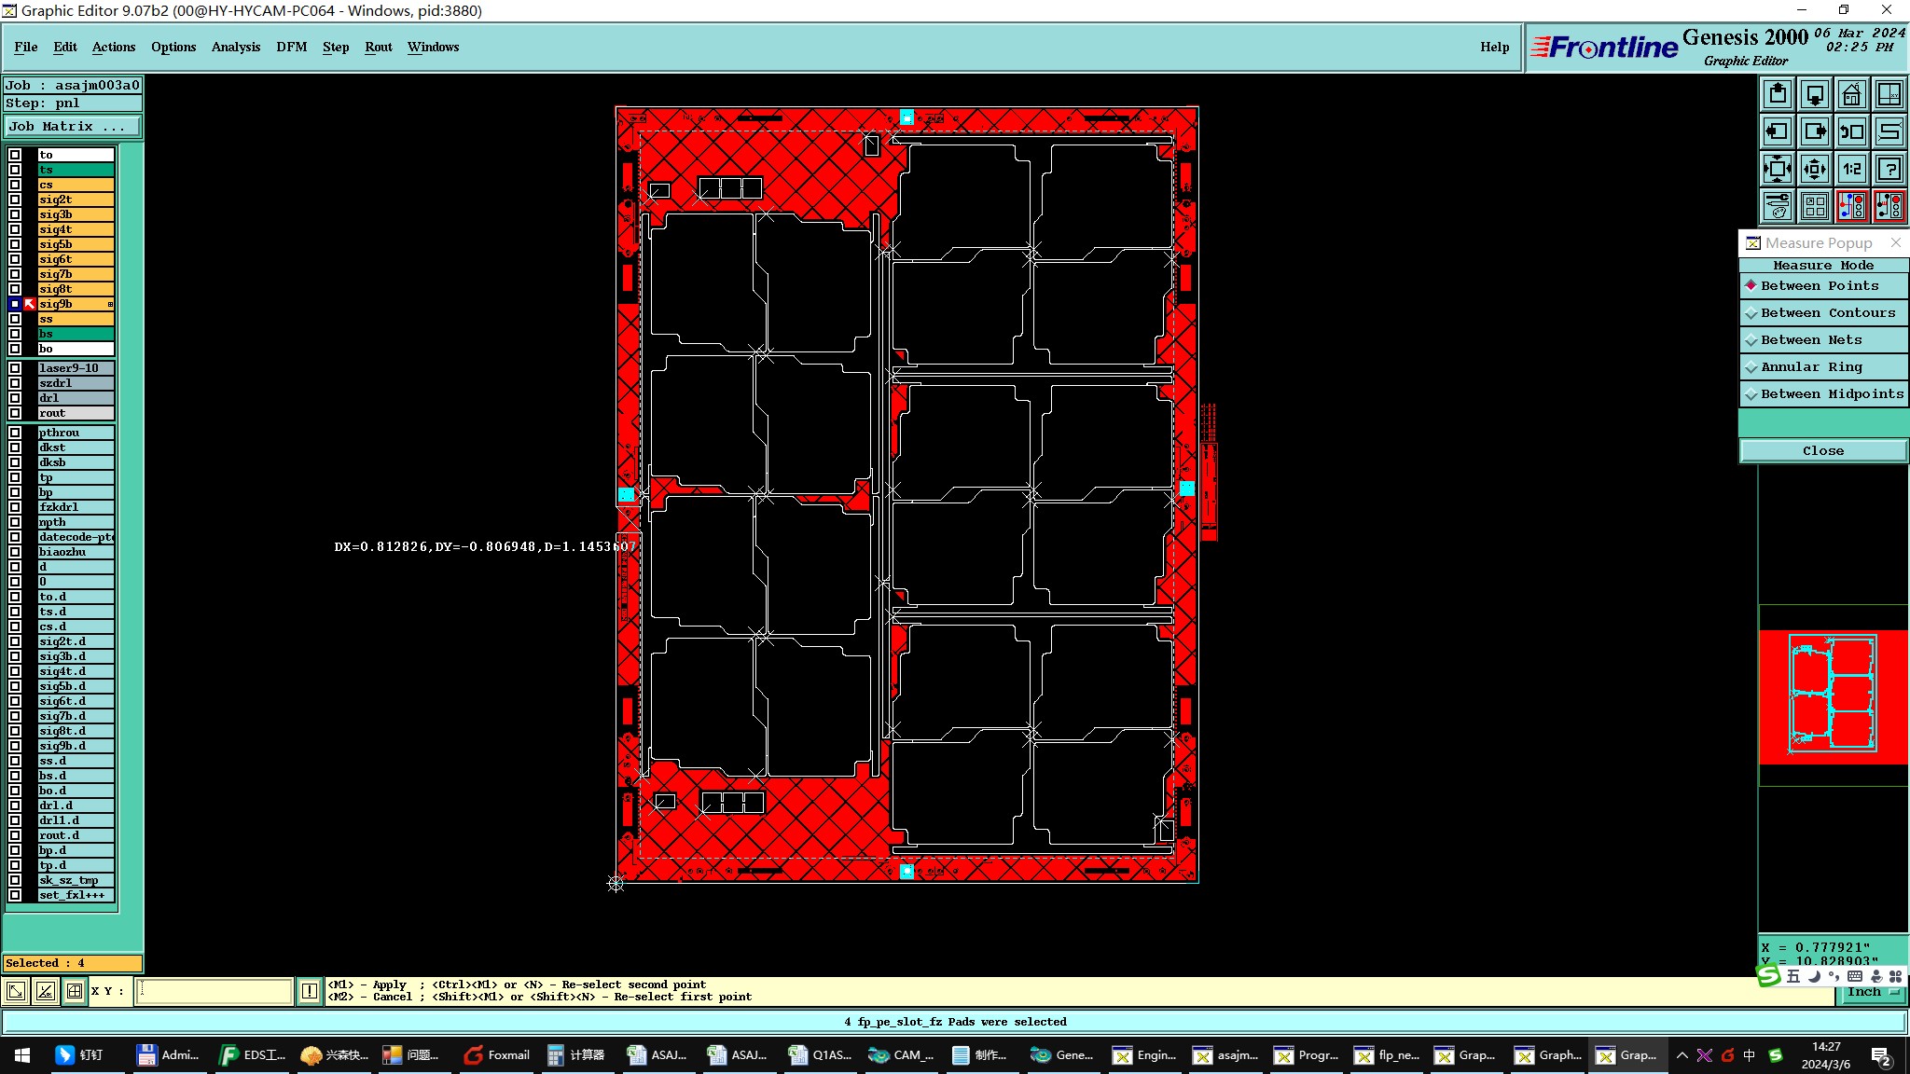Toggle the checkbox for layer sig2t

[x=15, y=200]
